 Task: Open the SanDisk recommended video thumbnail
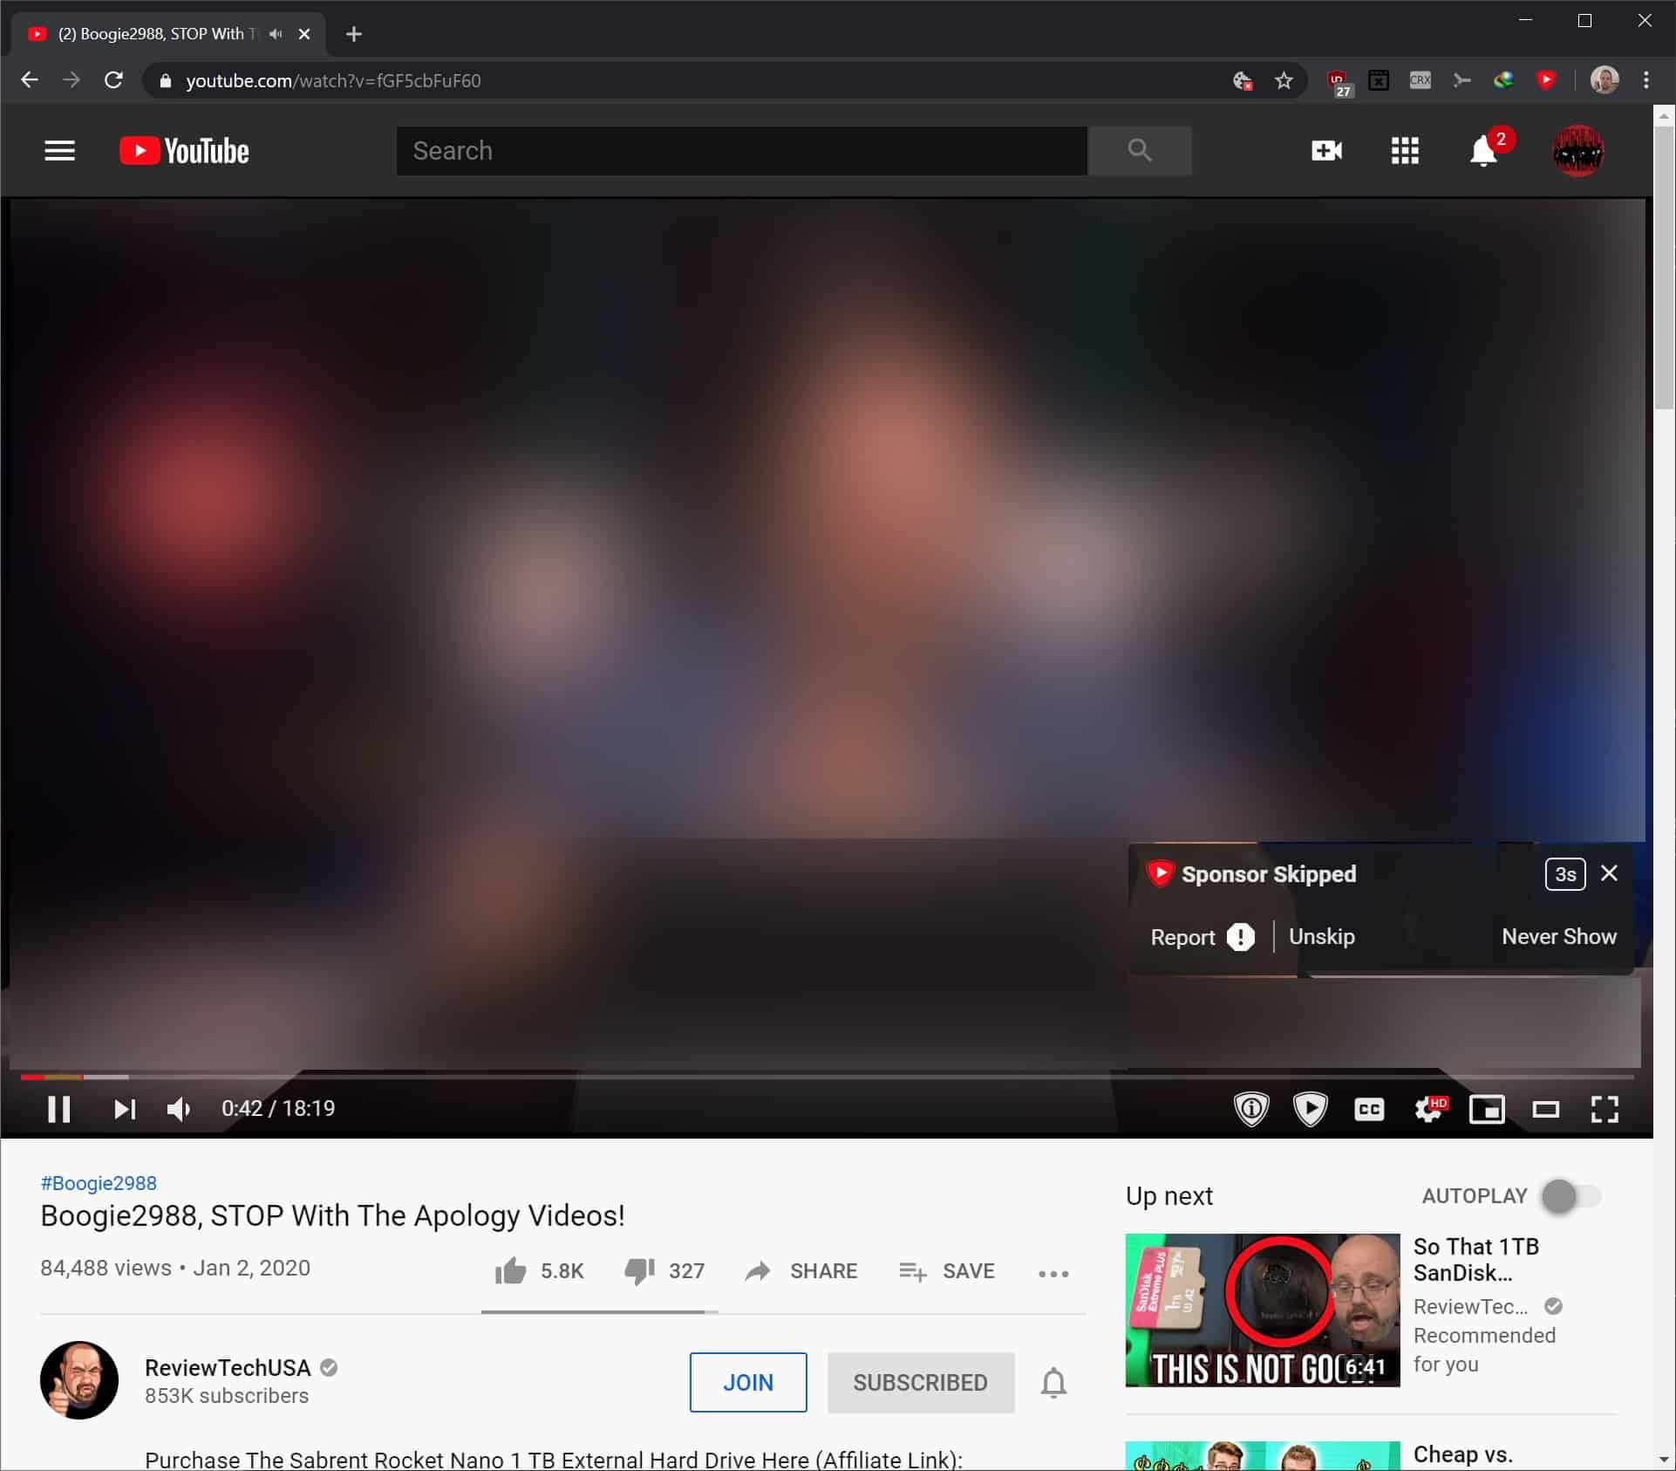pyautogui.click(x=1261, y=1310)
